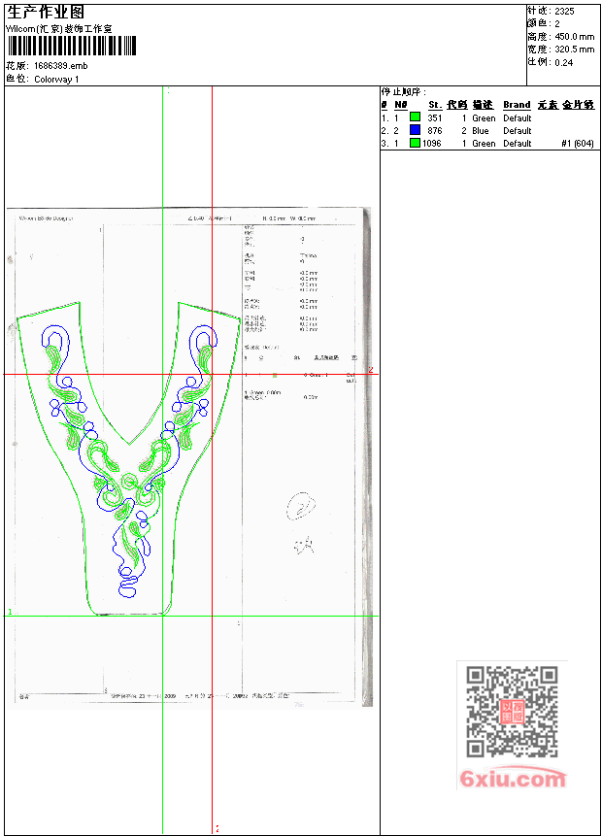Click the scale value 0.24
This screenshot has width=602, height=836.
563,62
